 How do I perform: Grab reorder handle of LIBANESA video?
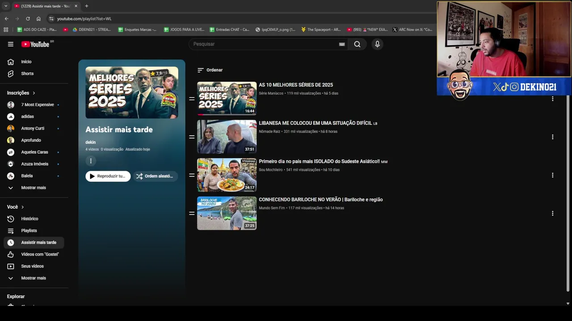[x=192, y=137]
